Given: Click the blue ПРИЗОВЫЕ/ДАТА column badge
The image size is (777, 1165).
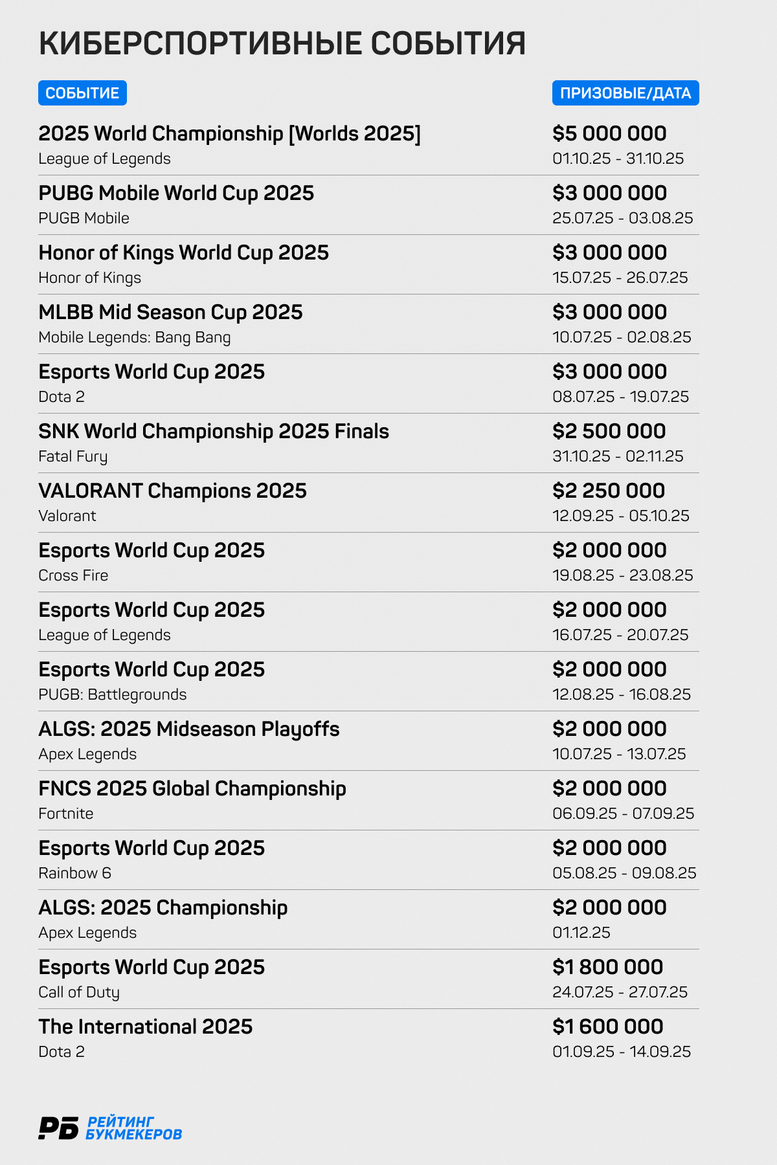Looking at the screenshot, I should (x=625, y=93).
